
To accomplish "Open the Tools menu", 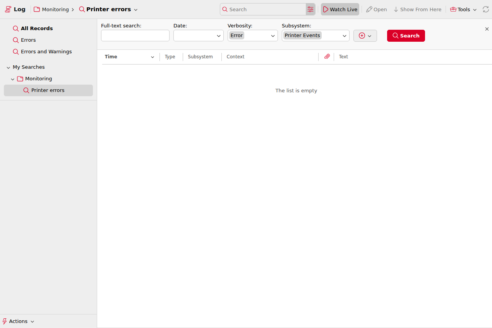I will (x=463, y=9).
